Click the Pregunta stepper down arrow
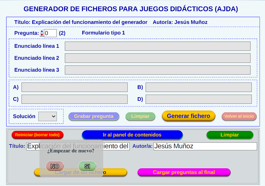This screenshot has width=265, height=186. pyautogui.click(x=42, y=35)
